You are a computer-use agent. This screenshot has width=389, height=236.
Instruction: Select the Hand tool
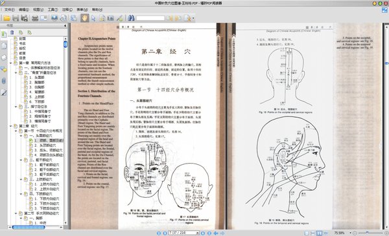[x=84, y=18]
